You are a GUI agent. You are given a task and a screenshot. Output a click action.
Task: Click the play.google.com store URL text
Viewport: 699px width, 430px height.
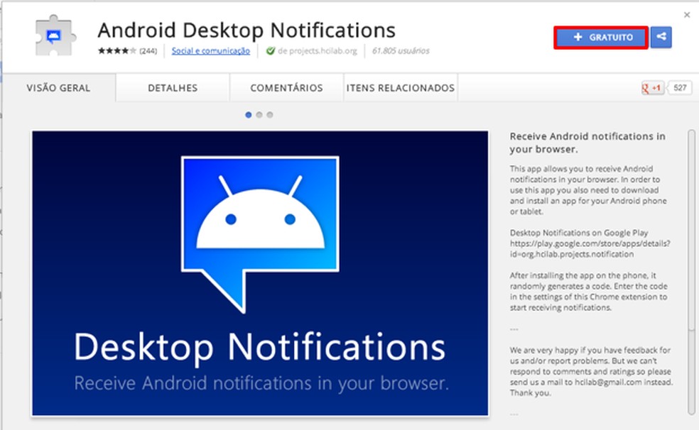[590, 249]
